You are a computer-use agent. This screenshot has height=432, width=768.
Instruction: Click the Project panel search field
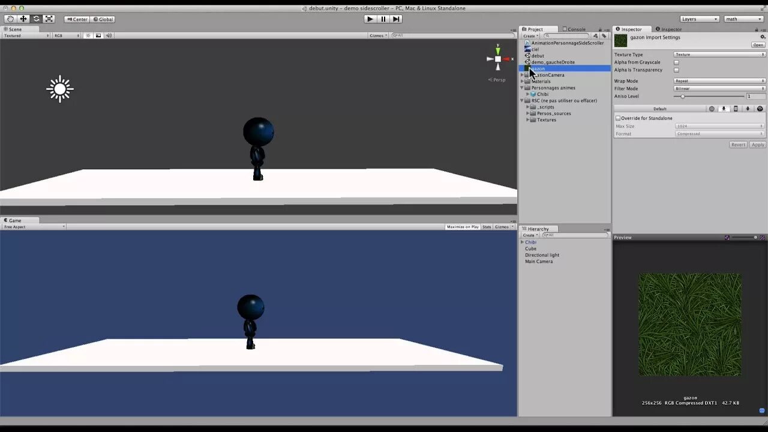567,36
